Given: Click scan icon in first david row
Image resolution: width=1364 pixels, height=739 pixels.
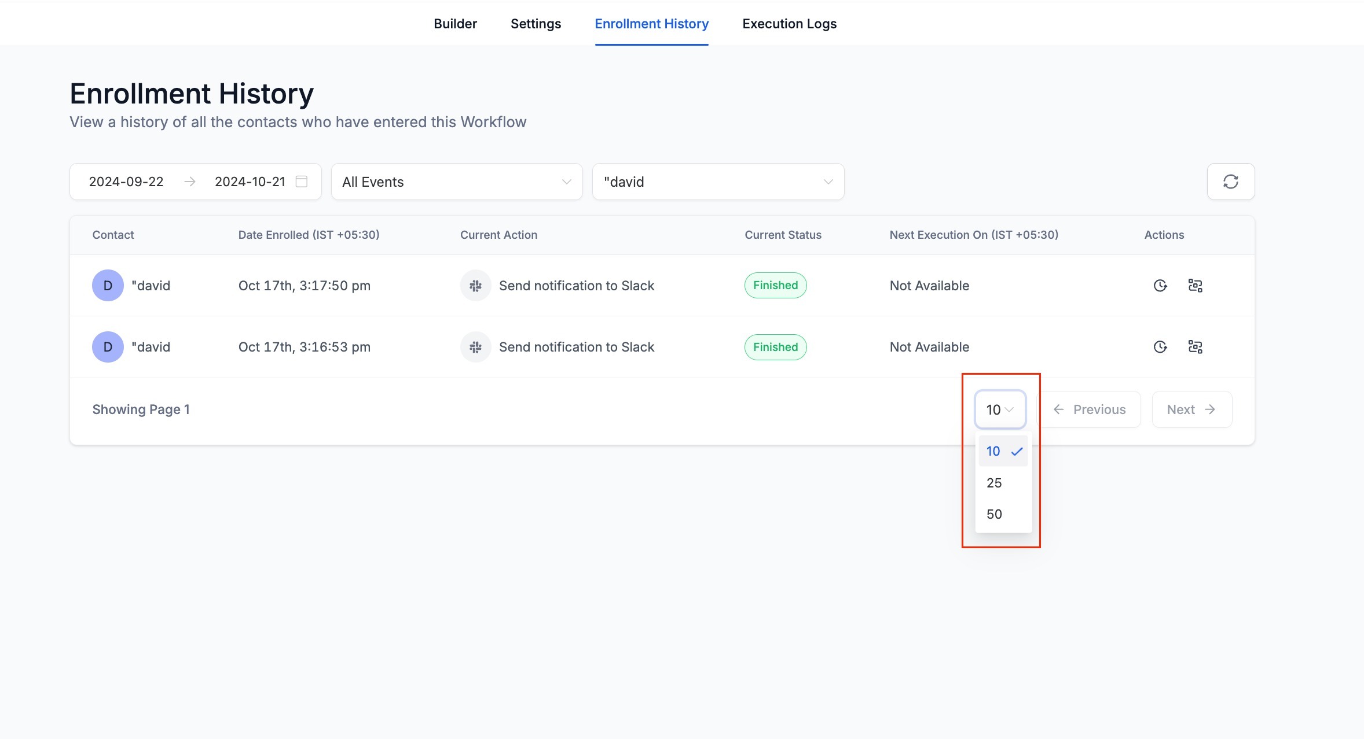Looking at the screenshot, I should [1195, 286].
